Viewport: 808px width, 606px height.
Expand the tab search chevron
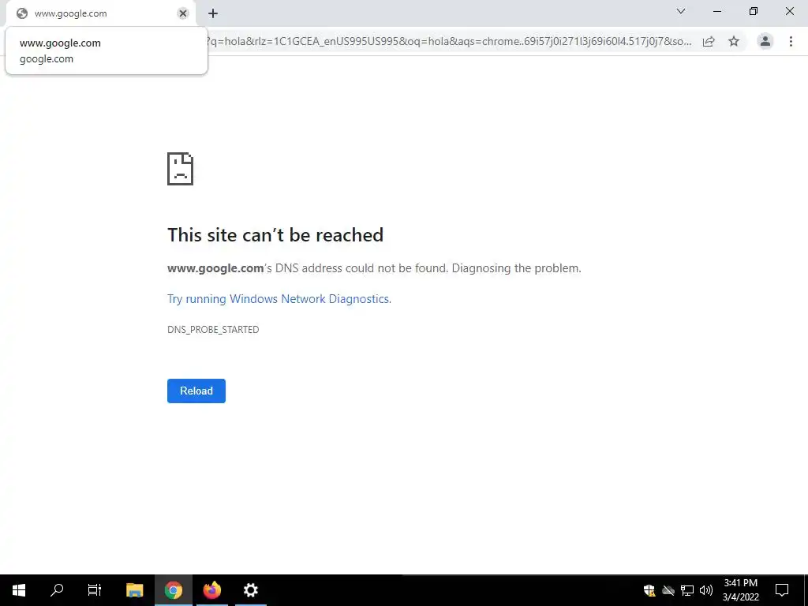click(x=681, y=11)
